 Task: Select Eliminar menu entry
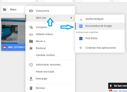50,88
